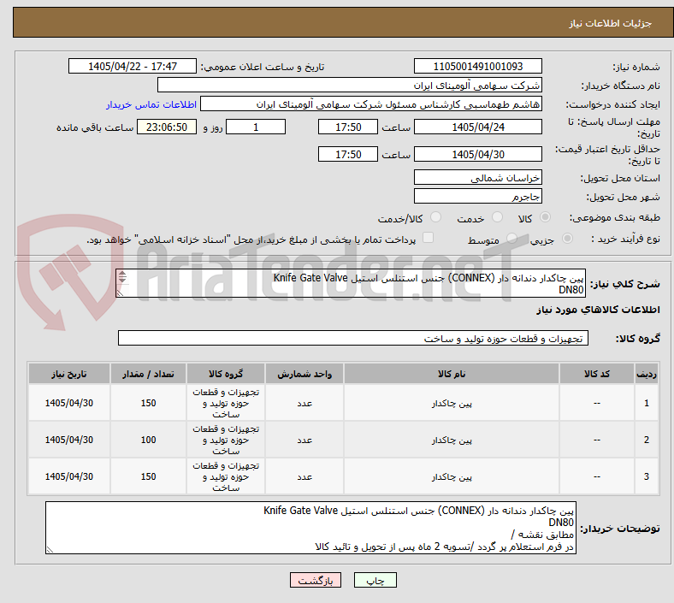The image size is (674, 603).
Task: Click the price validity time 17:50 field
Action: click(348, 154)
